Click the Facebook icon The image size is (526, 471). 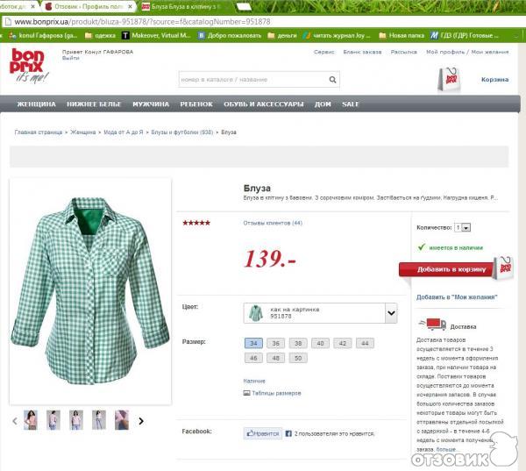click(x=287, y=433)
